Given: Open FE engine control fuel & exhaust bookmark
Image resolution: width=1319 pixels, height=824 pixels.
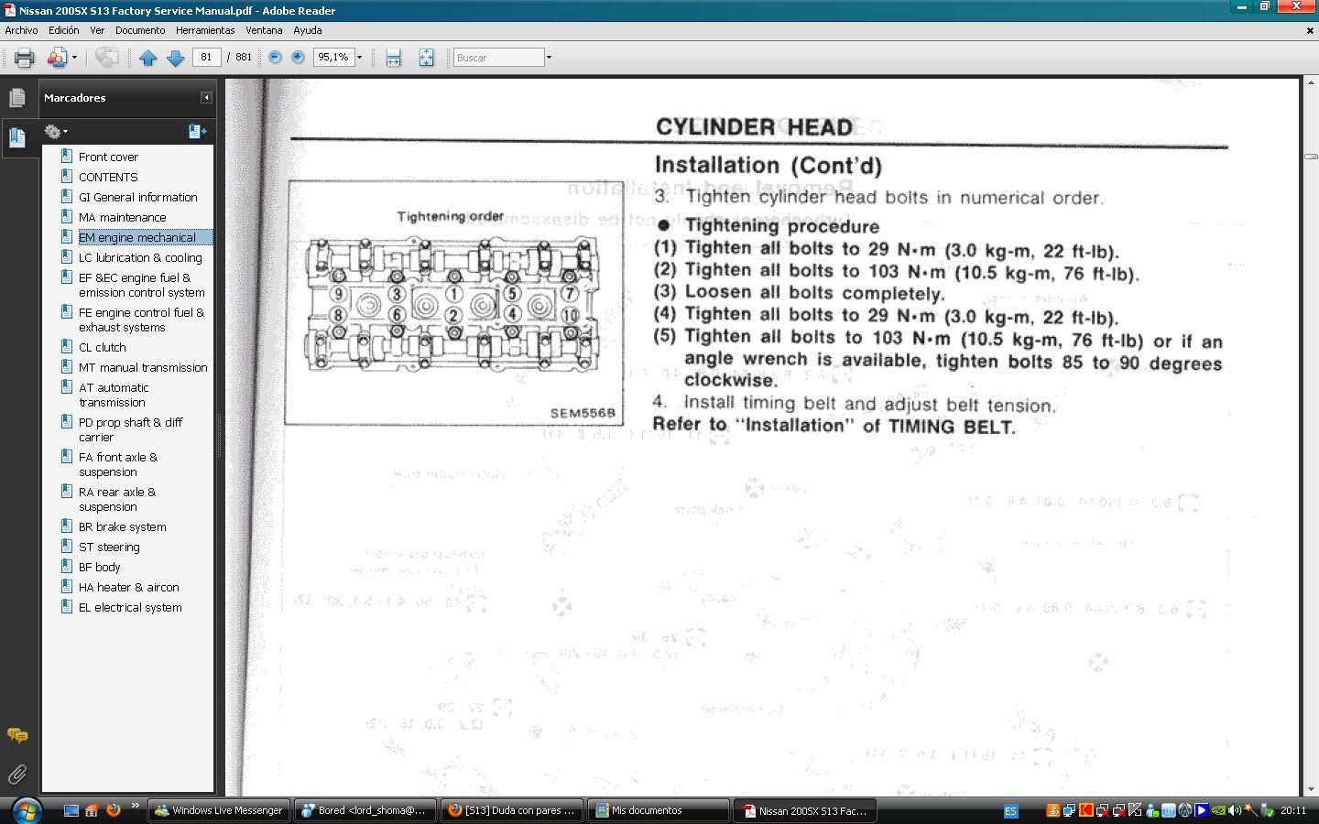Looking at the screenshot, I should tap(141, 320).
